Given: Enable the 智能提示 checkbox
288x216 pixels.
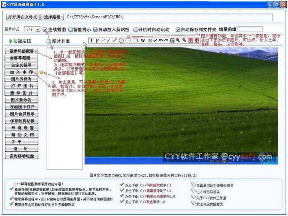Looking at the screenshot, I should click(70, 30).
